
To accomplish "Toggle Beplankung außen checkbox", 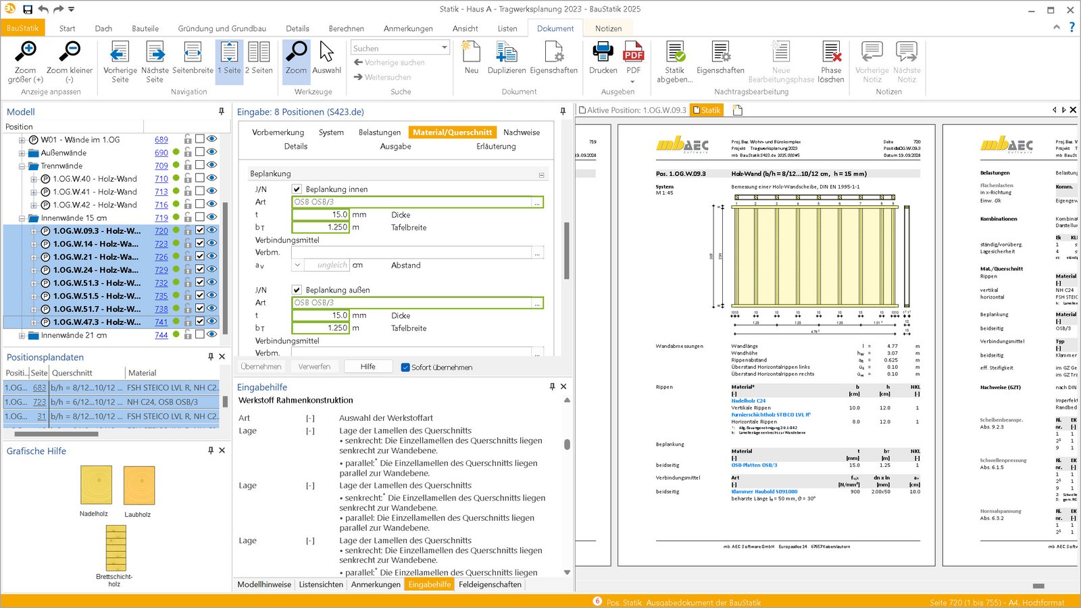I will (x=297, y=290).
